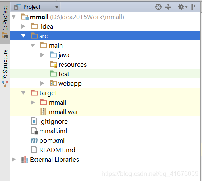Select the src row label
Image resolution: width=202 pixels, height=181 pixels.
44,36
